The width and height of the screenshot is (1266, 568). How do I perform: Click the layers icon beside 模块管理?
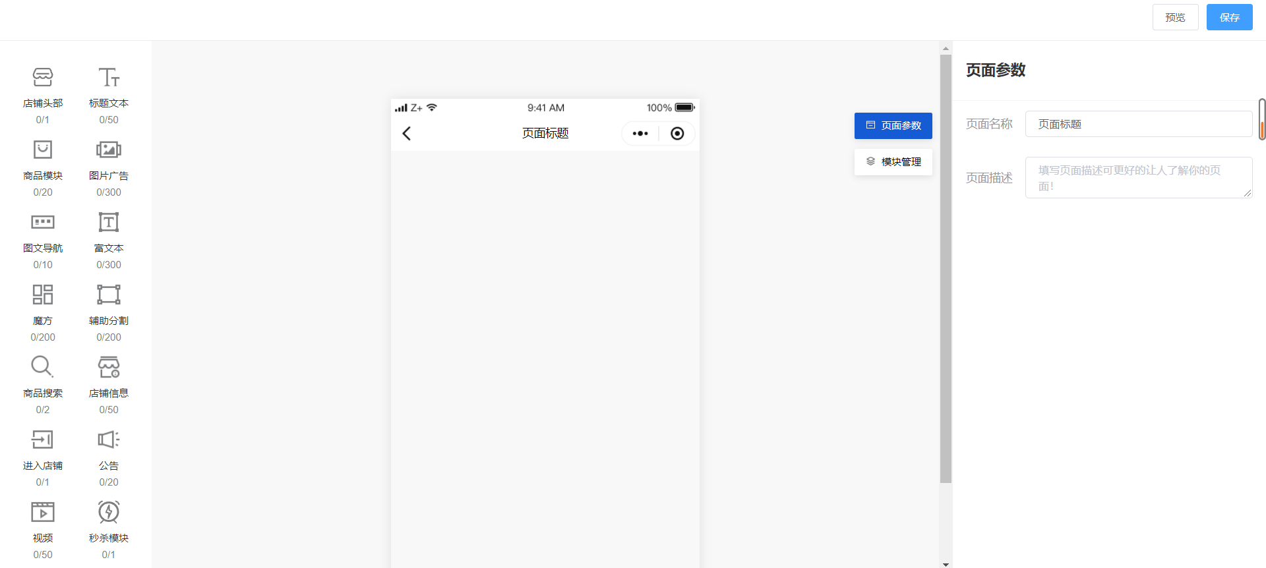pyautogui.click(x=870, y=161)
